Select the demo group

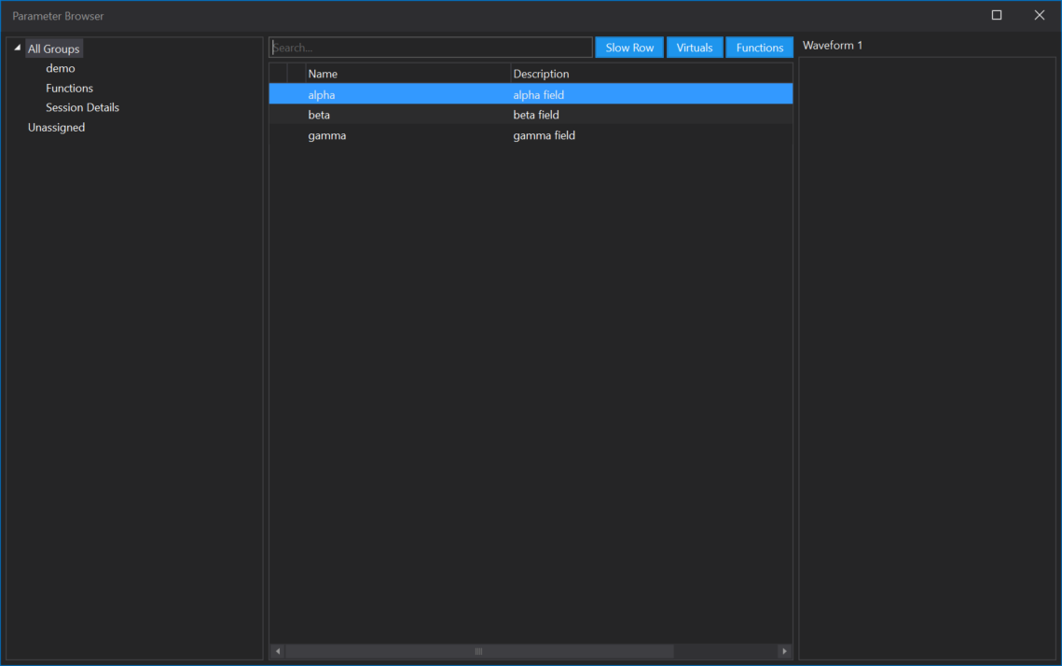(60, 67)
